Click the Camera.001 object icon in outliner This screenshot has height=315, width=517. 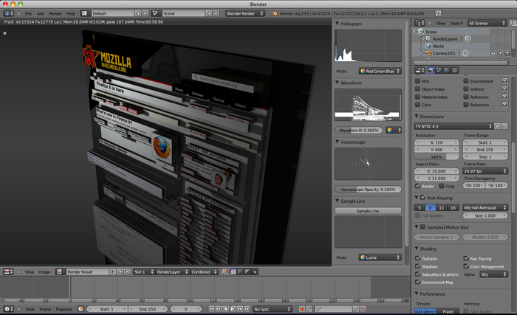[428, 53]
